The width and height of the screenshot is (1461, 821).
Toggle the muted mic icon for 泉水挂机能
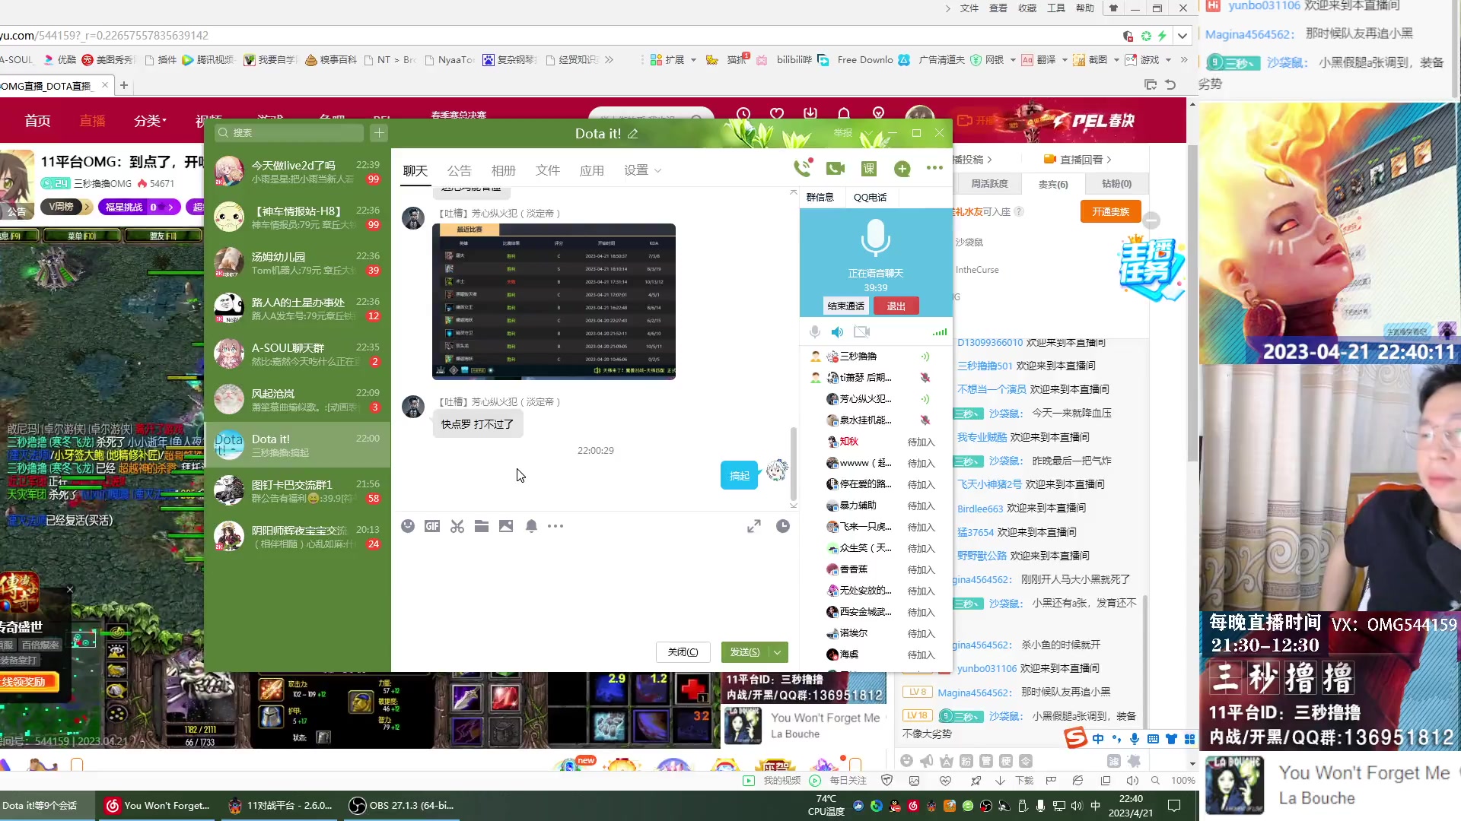click(x=925, y=420)
